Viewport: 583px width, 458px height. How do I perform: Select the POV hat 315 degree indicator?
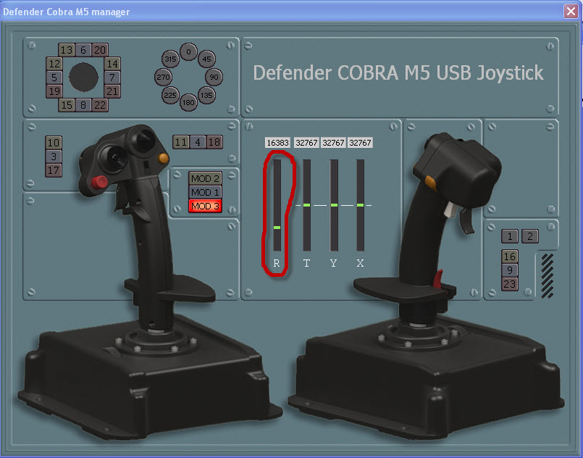point(171,59)
